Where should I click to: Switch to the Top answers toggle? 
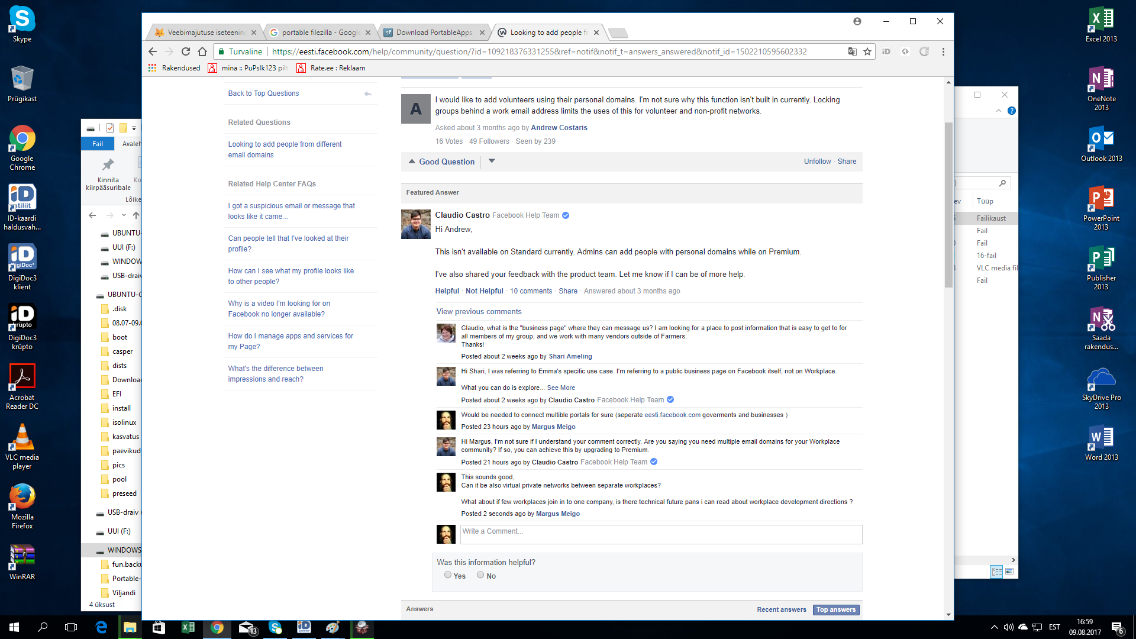pyautogui.click(x=836, y=609)
